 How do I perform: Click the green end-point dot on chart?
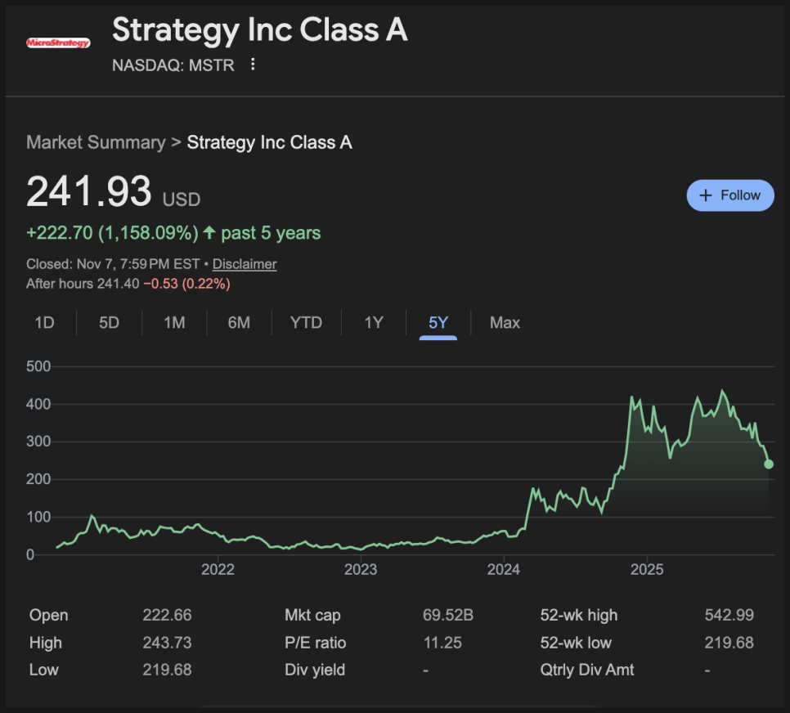[x=769, y=464]
